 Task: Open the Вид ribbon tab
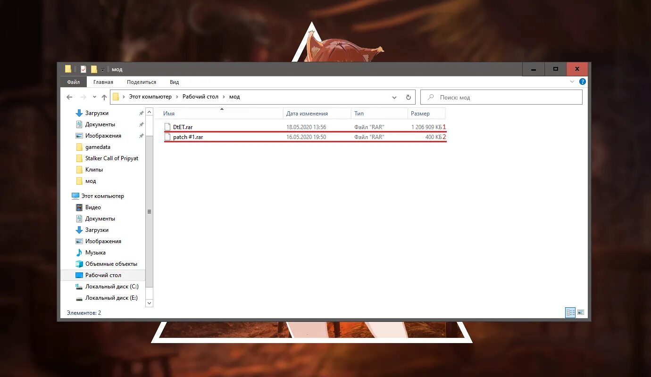click(174, 82)
